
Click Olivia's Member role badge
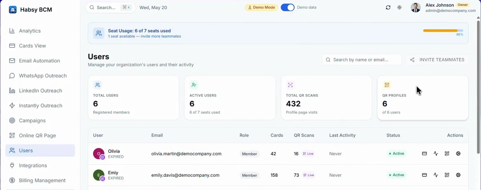click(x=250, y=154)
